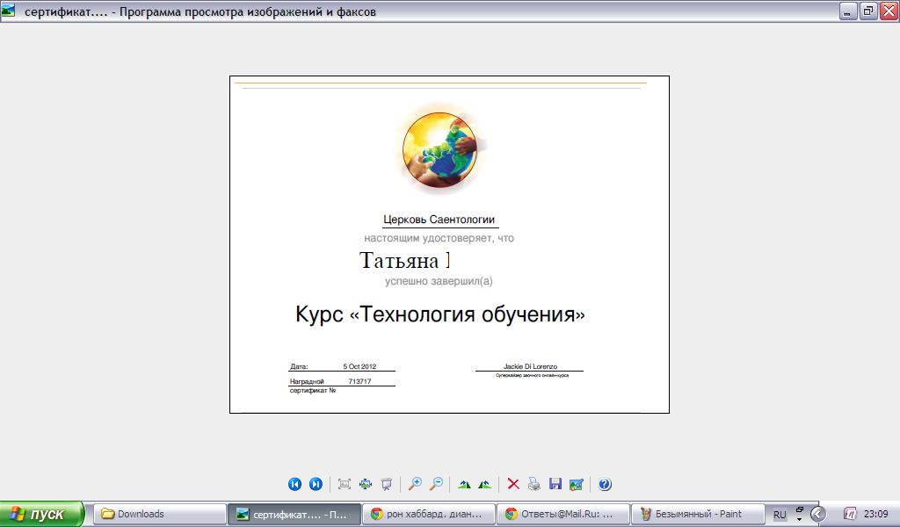Rotate the image clockwise

click(x=464, y=484)
